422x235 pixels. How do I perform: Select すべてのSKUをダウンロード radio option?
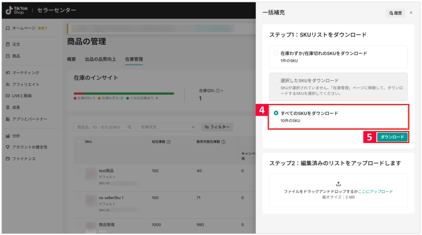[276, 113]
